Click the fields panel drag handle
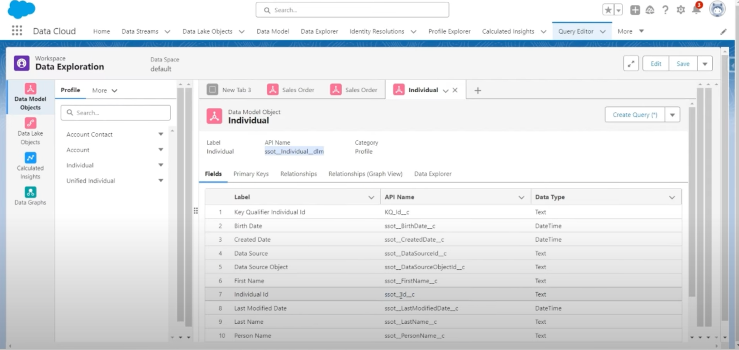This screenshot has width=739, height=350. point(196,211)
